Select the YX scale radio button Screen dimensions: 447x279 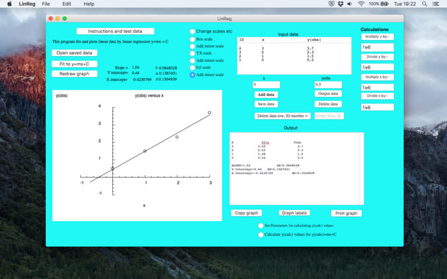click(193, 54)
